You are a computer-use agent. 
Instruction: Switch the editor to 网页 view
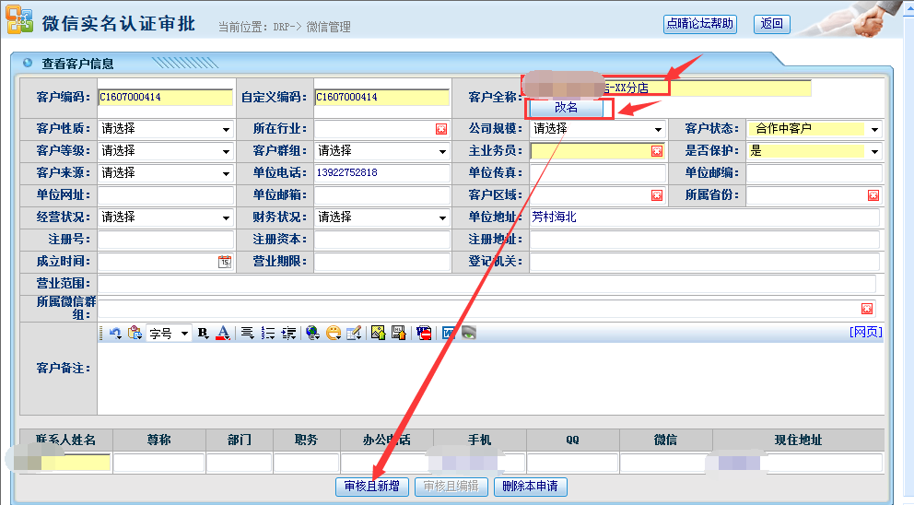pos(865,332)
